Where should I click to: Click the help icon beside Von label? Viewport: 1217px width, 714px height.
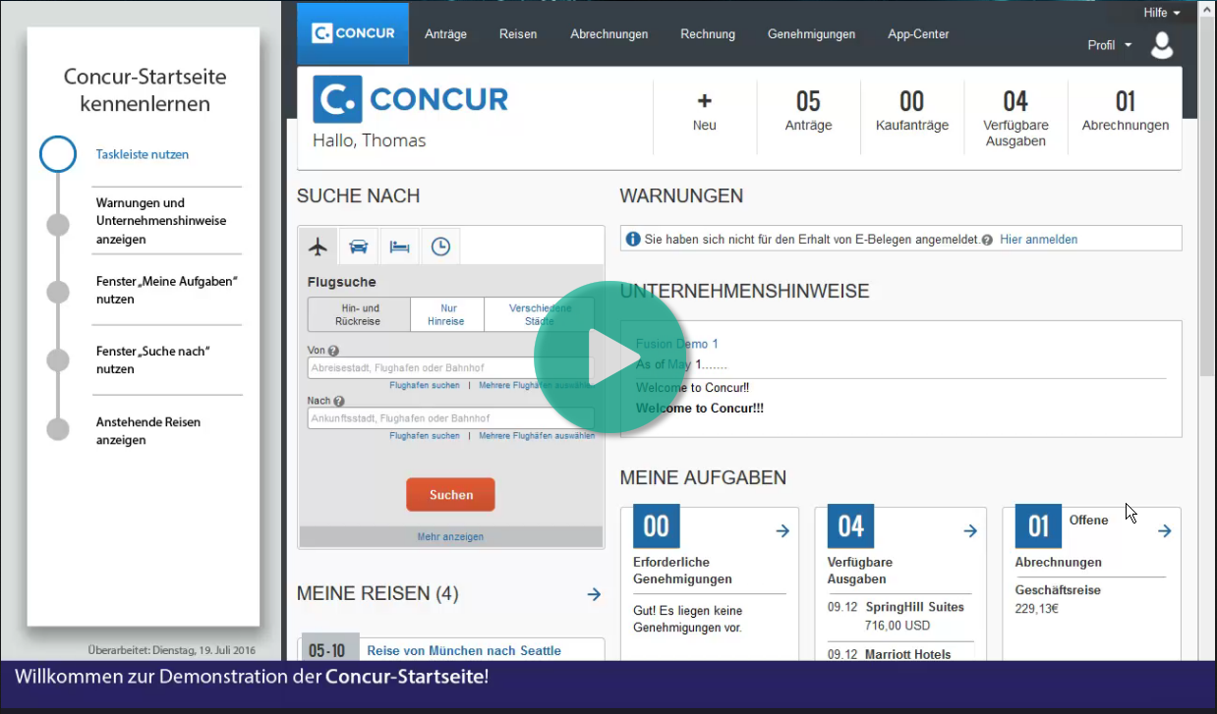(333, 351)
